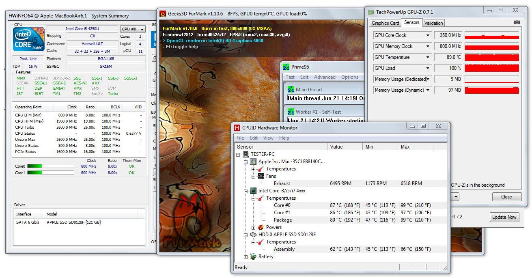Select the Core #0 temperature row
The image size is (532, 278).
tap(341, 205)
